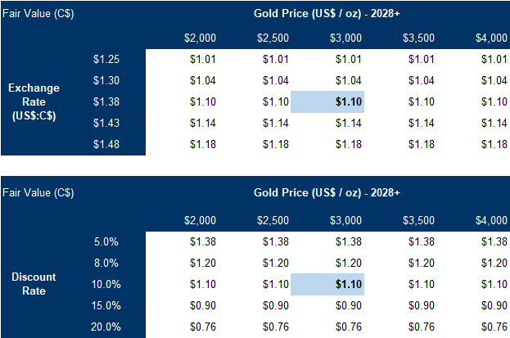
Task: Click the "Discount Rate" side label
Action: (35, 284)
